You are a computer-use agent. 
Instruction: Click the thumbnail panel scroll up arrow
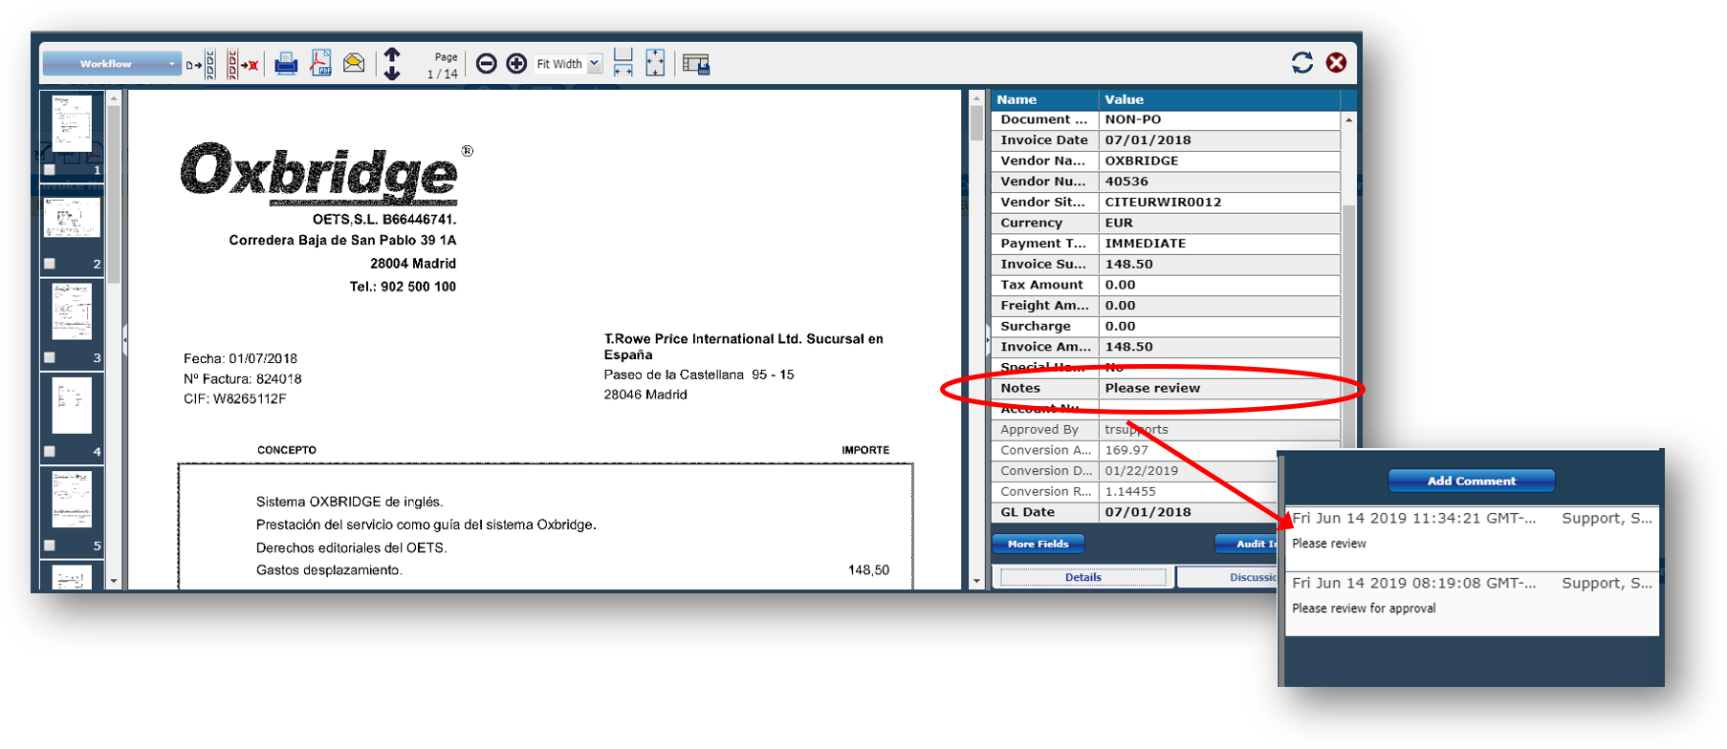pos(114,98)
